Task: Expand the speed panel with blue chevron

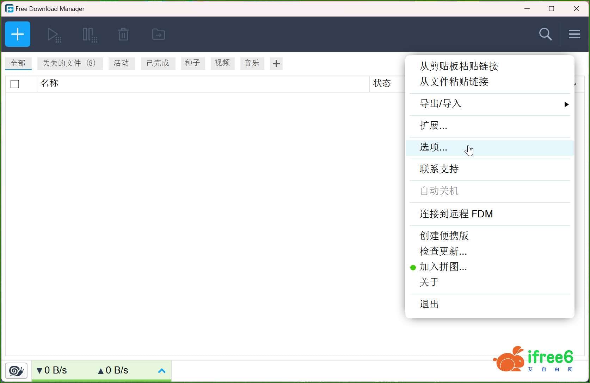Action: [162, 371]
